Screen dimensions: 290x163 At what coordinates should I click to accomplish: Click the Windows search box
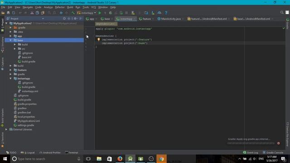(46, 159)
